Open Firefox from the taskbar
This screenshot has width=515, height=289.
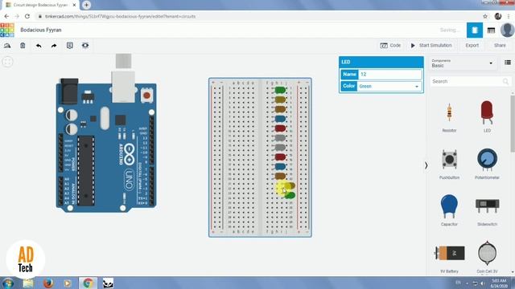48,283
